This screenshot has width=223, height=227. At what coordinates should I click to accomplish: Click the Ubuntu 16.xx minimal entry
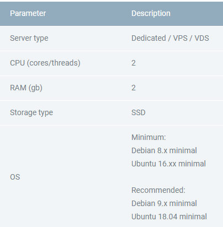pos(168,164)
